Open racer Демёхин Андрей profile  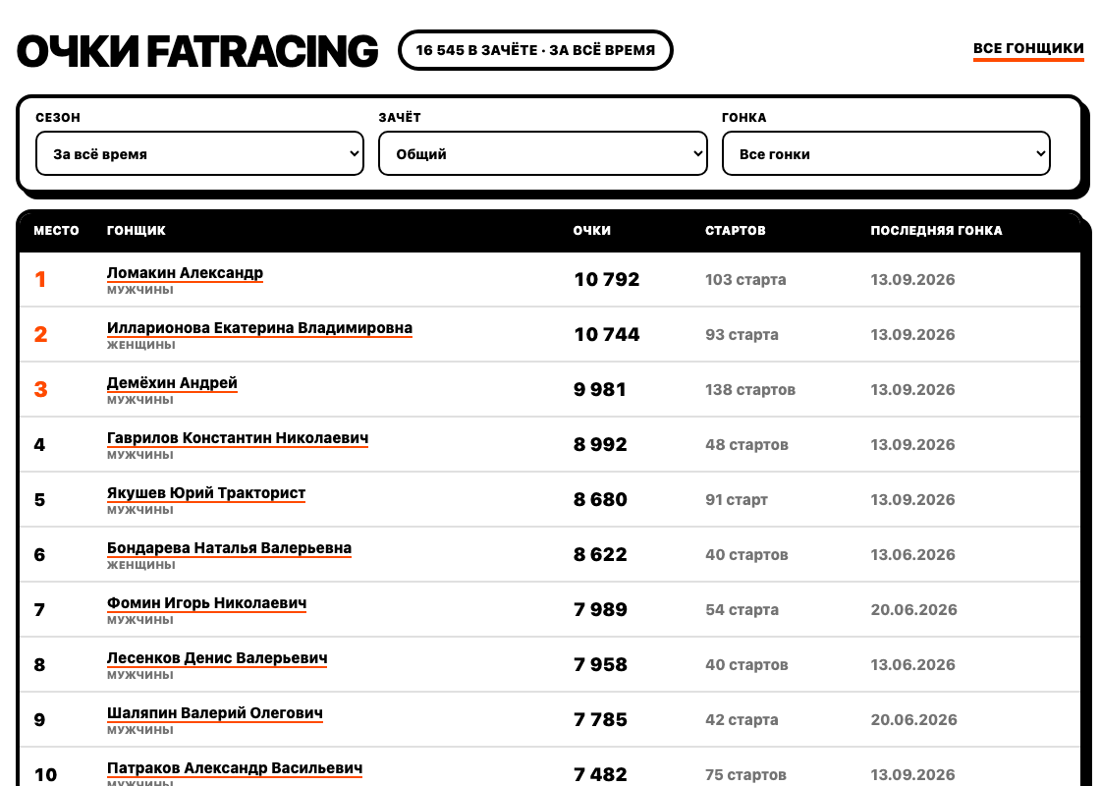click(x=172, y=382)
